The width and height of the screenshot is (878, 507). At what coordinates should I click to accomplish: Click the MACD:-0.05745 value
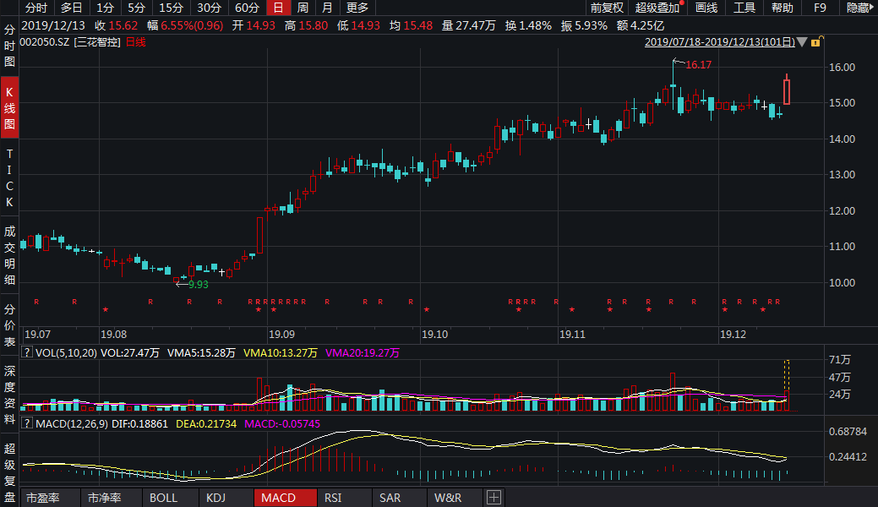coord(282,423)
